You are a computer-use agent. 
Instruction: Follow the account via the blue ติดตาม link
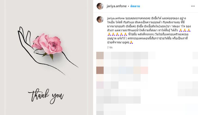click(135, 6)
